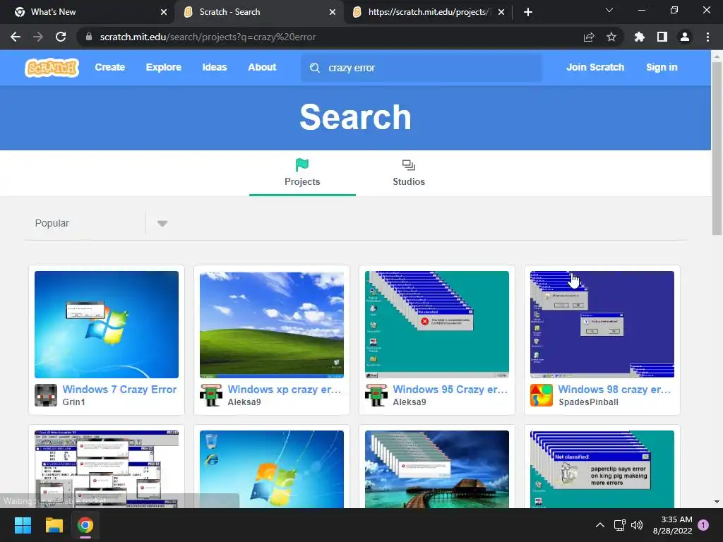The height and width of the screenshot is (542, 723).
Task: Open Windows xp crazy error project link
Action: pos(285,390)
